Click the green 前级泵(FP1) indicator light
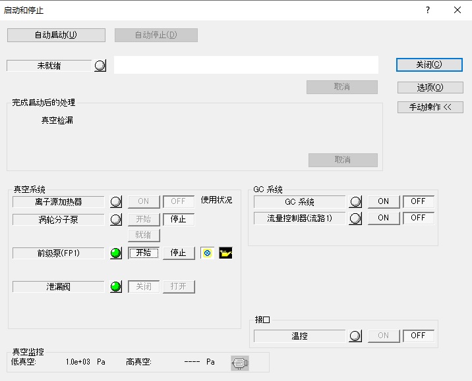Viewport: 472px width, 381px height. (116, 253)
